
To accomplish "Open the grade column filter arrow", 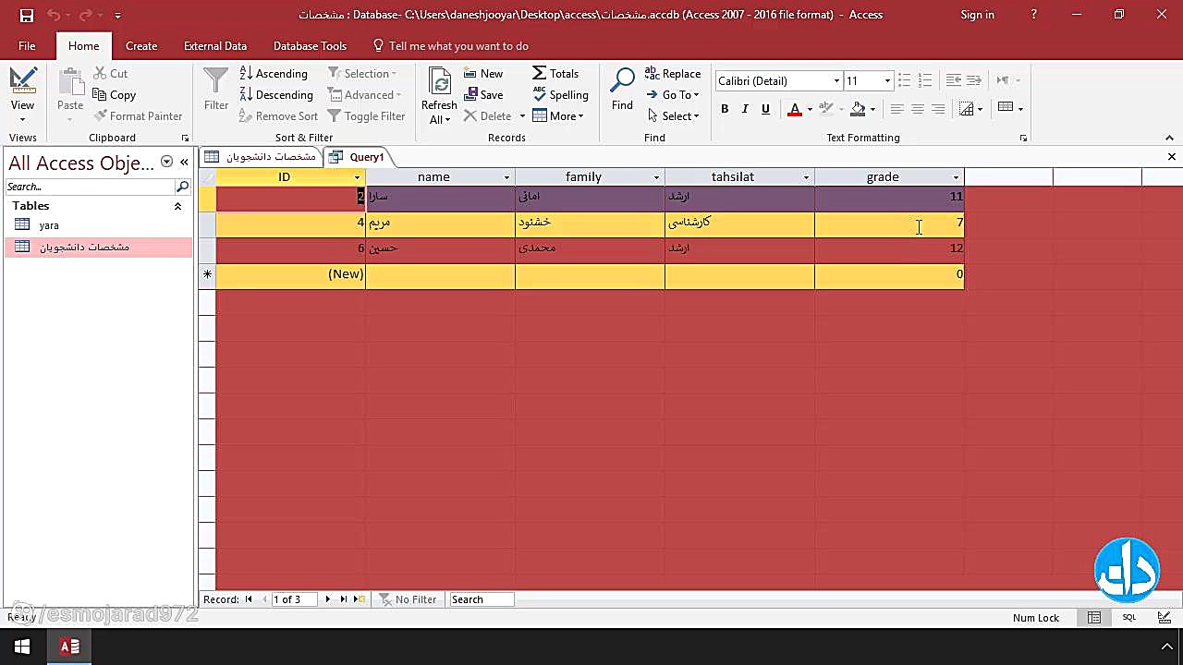I will click(x=956, y=177).
